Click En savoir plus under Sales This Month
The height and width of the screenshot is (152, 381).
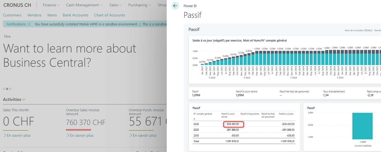17,135
